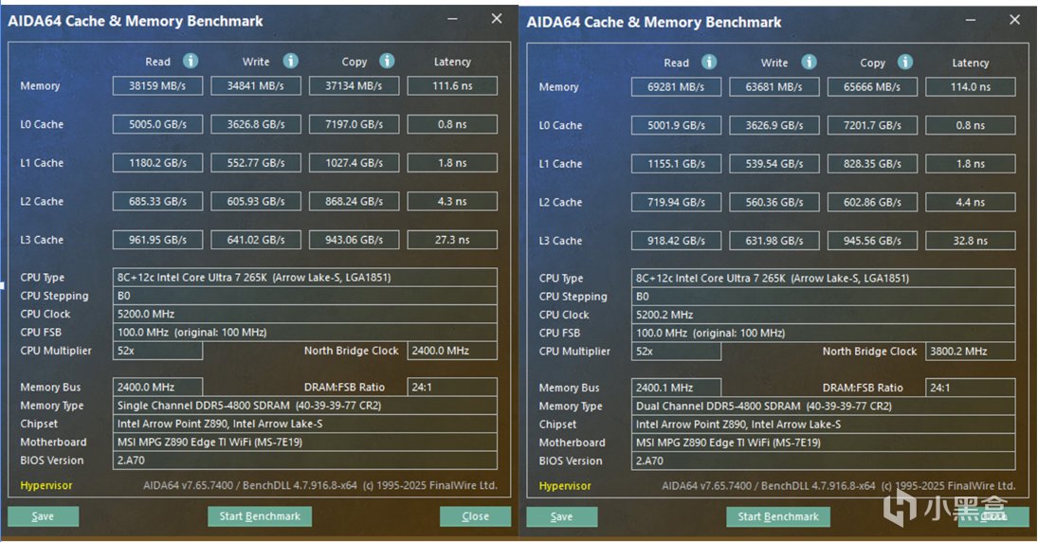This screenshot has width=1038, height=542.
Task: Click L3 Cache latency 32.8 ns
Action: pyautogui.click(x=971, y=241)
